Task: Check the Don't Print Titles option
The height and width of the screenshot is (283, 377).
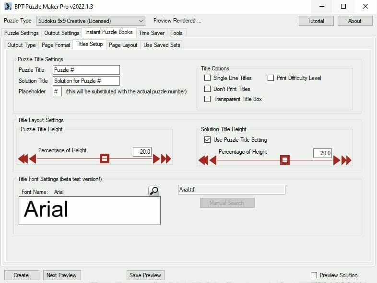Action: tap(207, 89)
